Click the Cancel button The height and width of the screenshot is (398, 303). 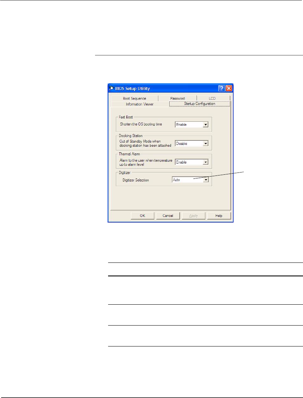[168, 216]
